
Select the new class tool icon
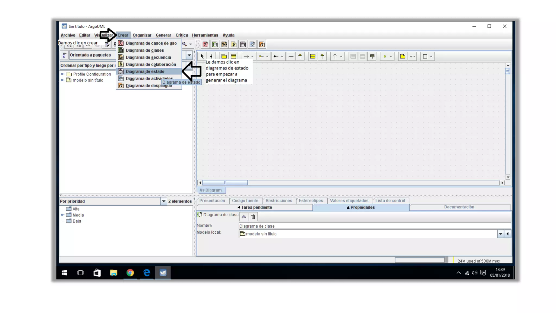(233, 56)
